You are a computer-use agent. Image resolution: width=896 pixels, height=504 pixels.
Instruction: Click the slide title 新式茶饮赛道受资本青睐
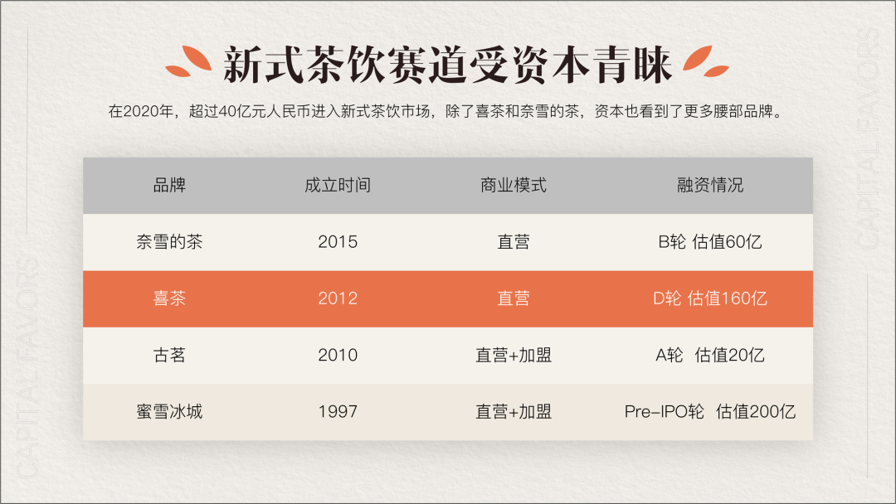click(447, 65)
